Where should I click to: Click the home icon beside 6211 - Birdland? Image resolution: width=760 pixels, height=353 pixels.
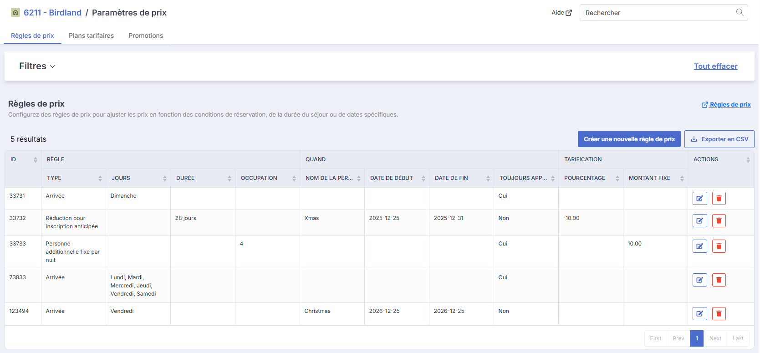[15, 12]
